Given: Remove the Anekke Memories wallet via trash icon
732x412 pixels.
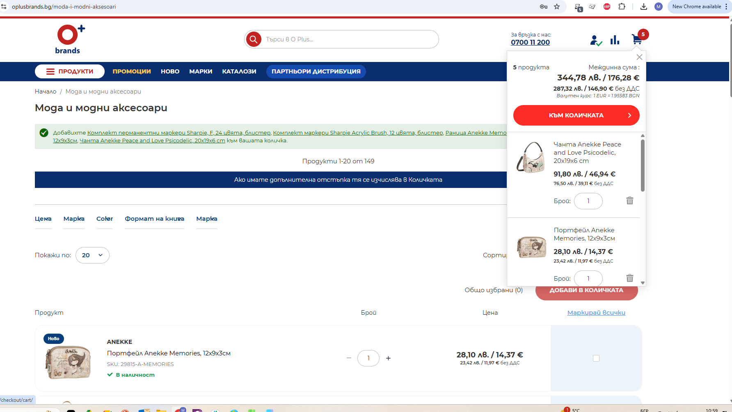Looking at the screenshot, I should pyautogui.click(x=629, y=278).
